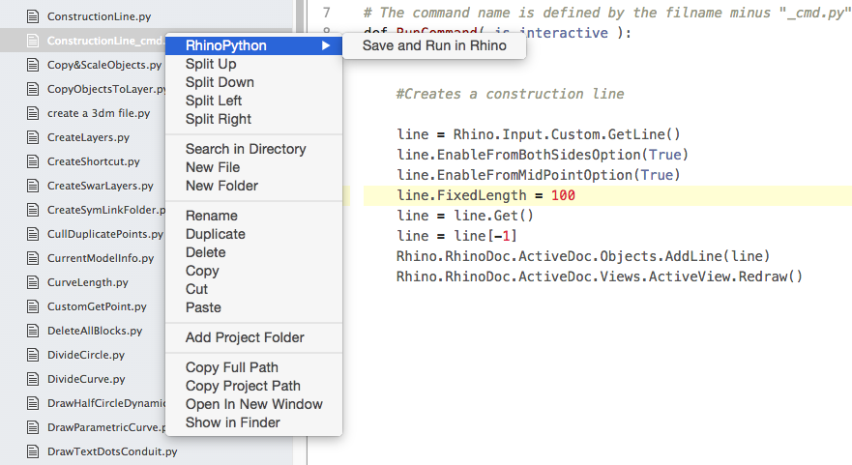
Task: Choose Open In New Window
Action: coord(253,404)
